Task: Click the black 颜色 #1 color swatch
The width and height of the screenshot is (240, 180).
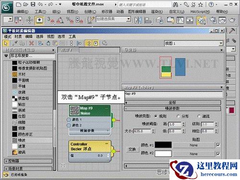Action: click(x=163, y=145)
